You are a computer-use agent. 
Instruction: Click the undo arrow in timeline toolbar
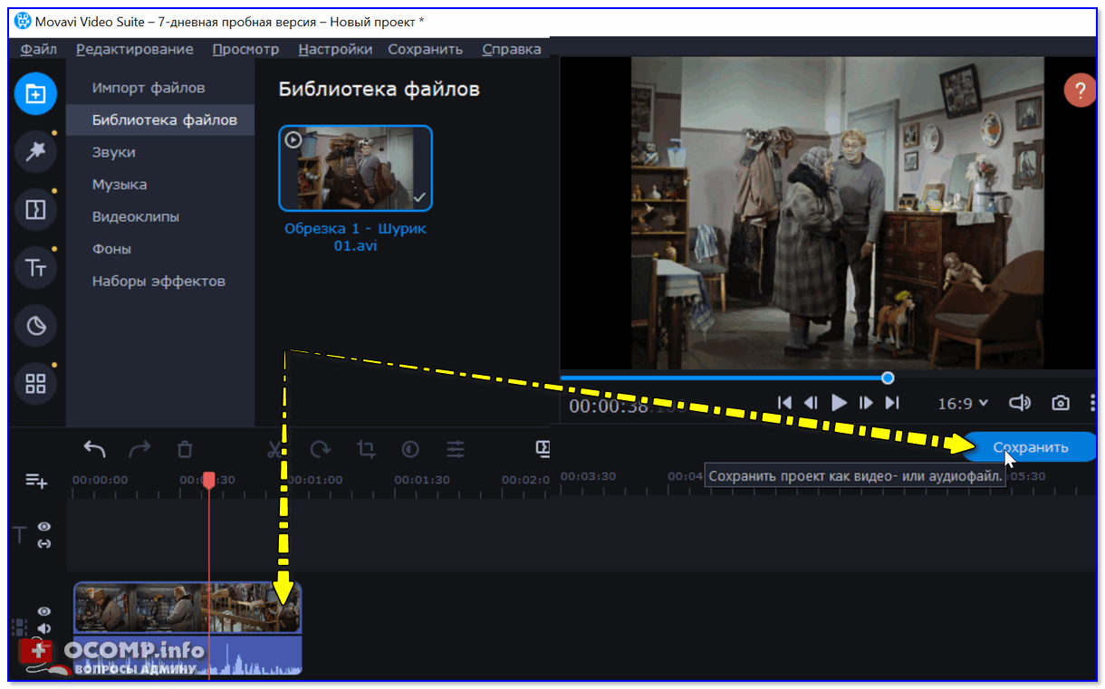95,448
